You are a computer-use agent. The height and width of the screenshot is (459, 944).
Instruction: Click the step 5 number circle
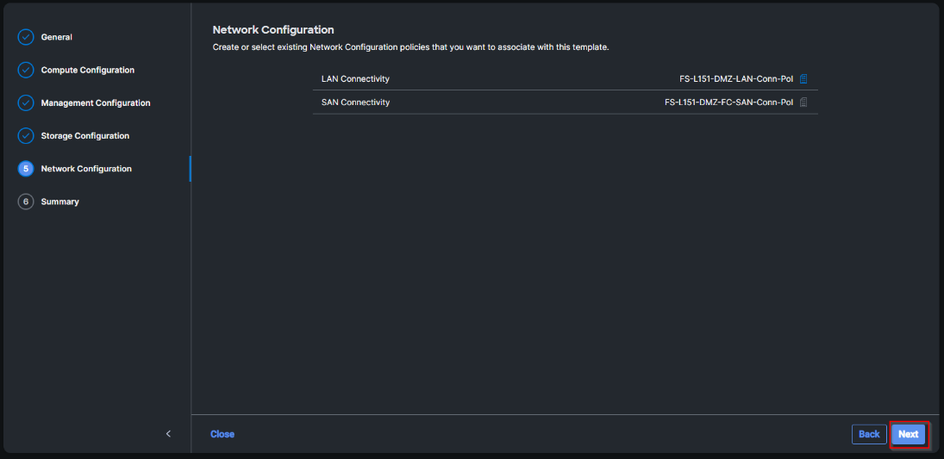pos(26,169)
